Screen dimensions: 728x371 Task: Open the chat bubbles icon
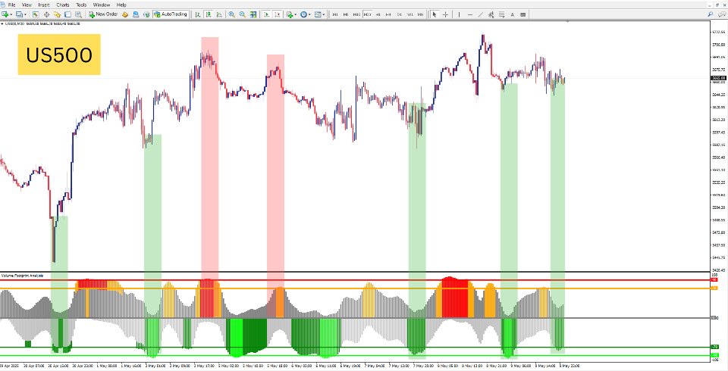coord(722,14)
